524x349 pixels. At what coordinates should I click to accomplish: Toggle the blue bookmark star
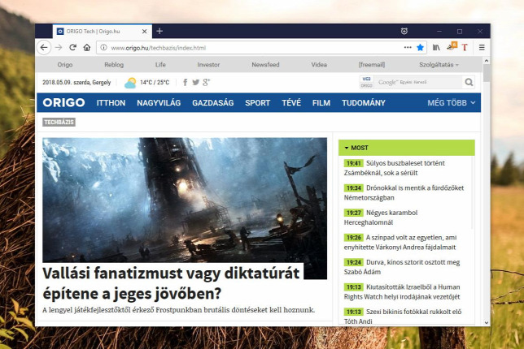[421, 48]
